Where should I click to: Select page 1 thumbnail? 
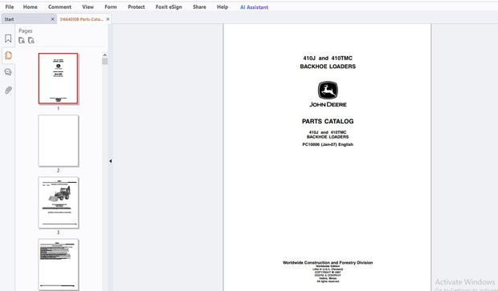click(58, 79)
